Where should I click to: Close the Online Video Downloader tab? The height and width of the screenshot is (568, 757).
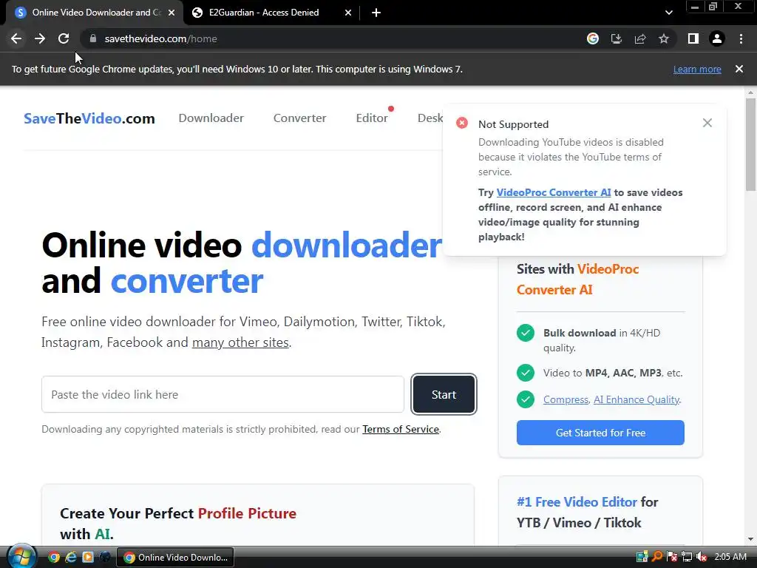click(172, 13)
